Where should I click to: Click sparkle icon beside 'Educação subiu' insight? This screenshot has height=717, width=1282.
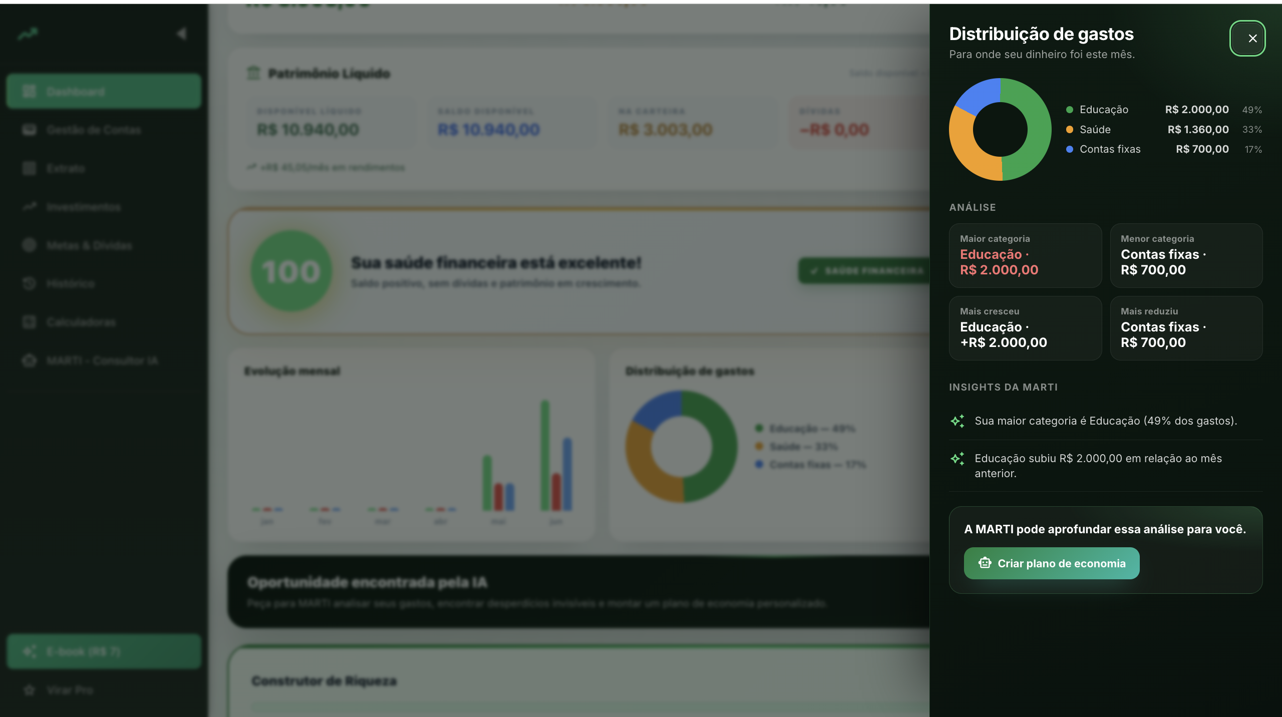957,459
